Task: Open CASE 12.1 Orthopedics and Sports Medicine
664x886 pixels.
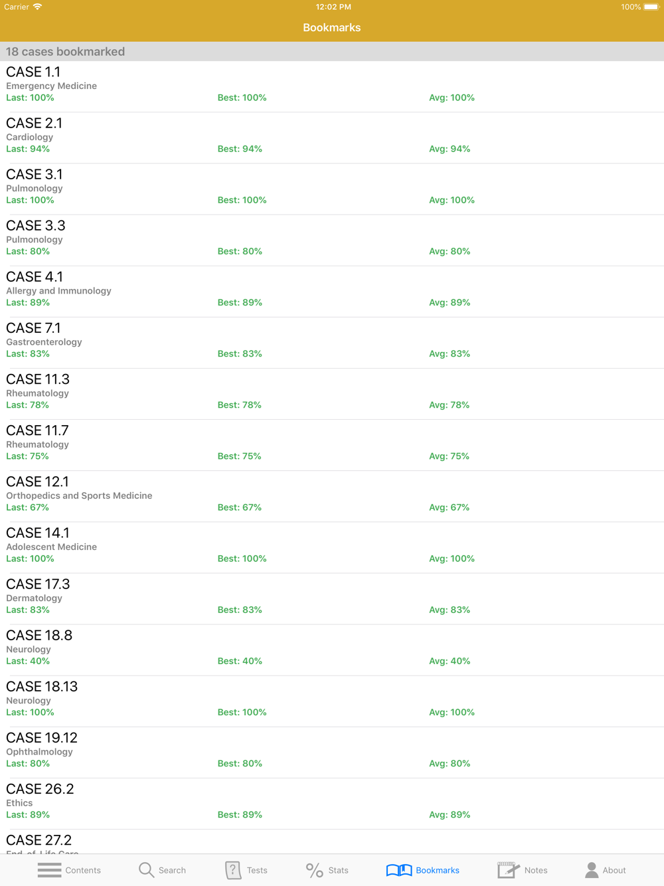Action: click(332, 496)
